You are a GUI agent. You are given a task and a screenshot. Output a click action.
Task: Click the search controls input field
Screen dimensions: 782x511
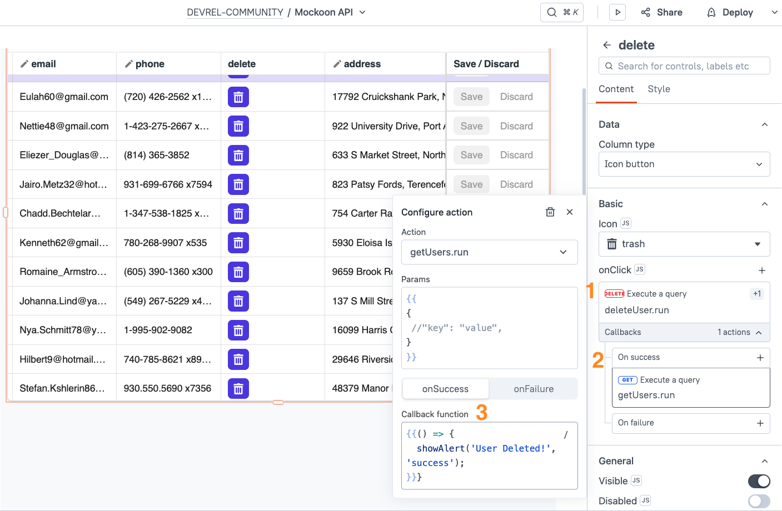pyautogui.click(x=684, y=66)
